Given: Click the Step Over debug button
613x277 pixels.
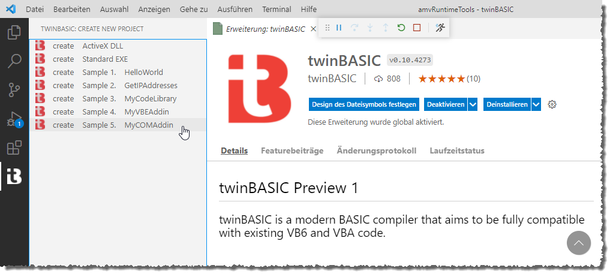Looking at the screenshot, I should pos(354,28).
